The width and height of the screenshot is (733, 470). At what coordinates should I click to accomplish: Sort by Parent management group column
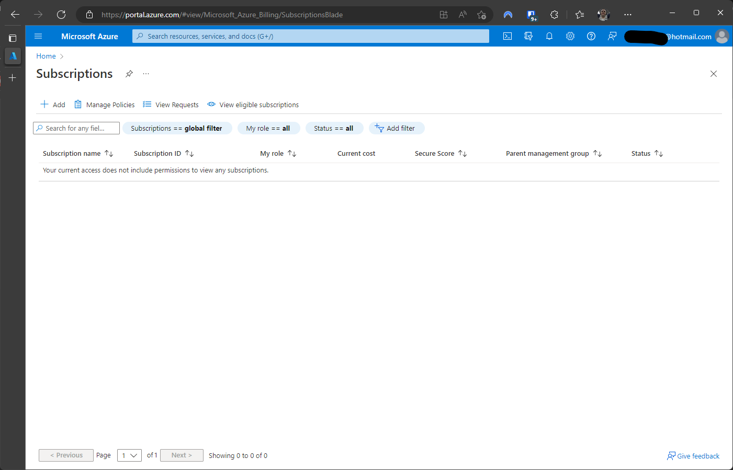click(x=554, y=153)
